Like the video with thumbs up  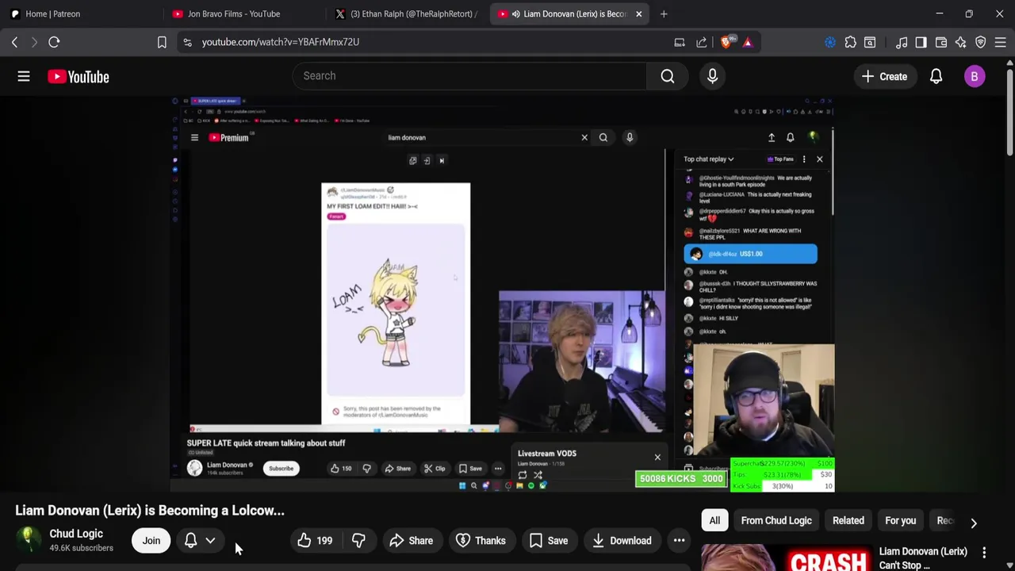click(315, 541)
